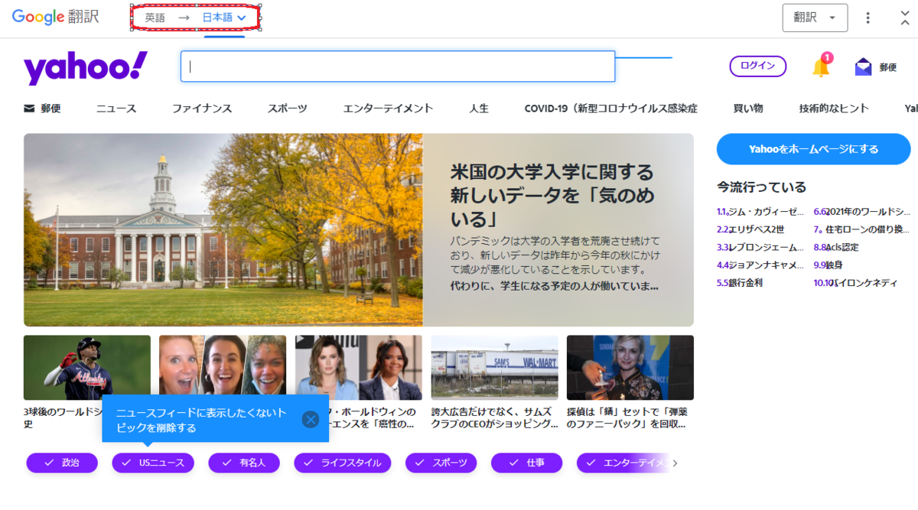Open the two women interview thumbnail
The image size is (918, 510).
pyautogui.click(x=359, y=368)
